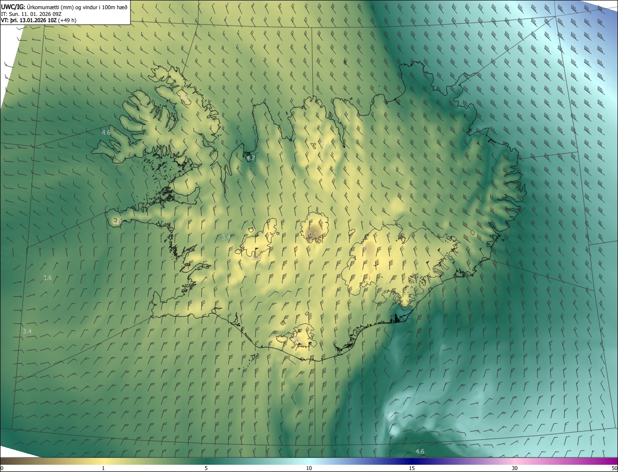Viewport: 618px width, 472px height.
Task: Click the 4.6 label just above the color bar
Action: pos(420,451)
